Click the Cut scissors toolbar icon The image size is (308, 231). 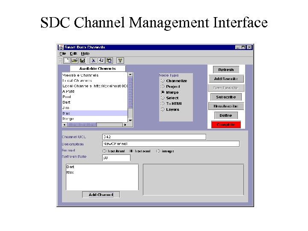(x=94, y=60)
